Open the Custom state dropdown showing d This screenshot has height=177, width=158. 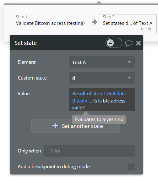coord(102,78)
